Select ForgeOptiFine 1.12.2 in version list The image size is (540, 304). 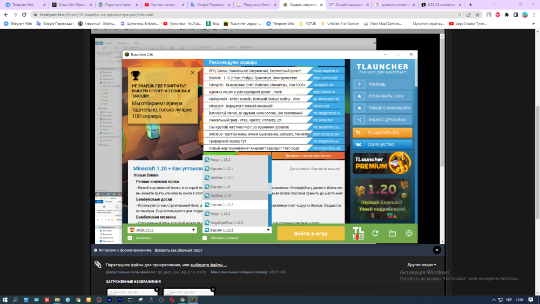click(x=235, y=223)
